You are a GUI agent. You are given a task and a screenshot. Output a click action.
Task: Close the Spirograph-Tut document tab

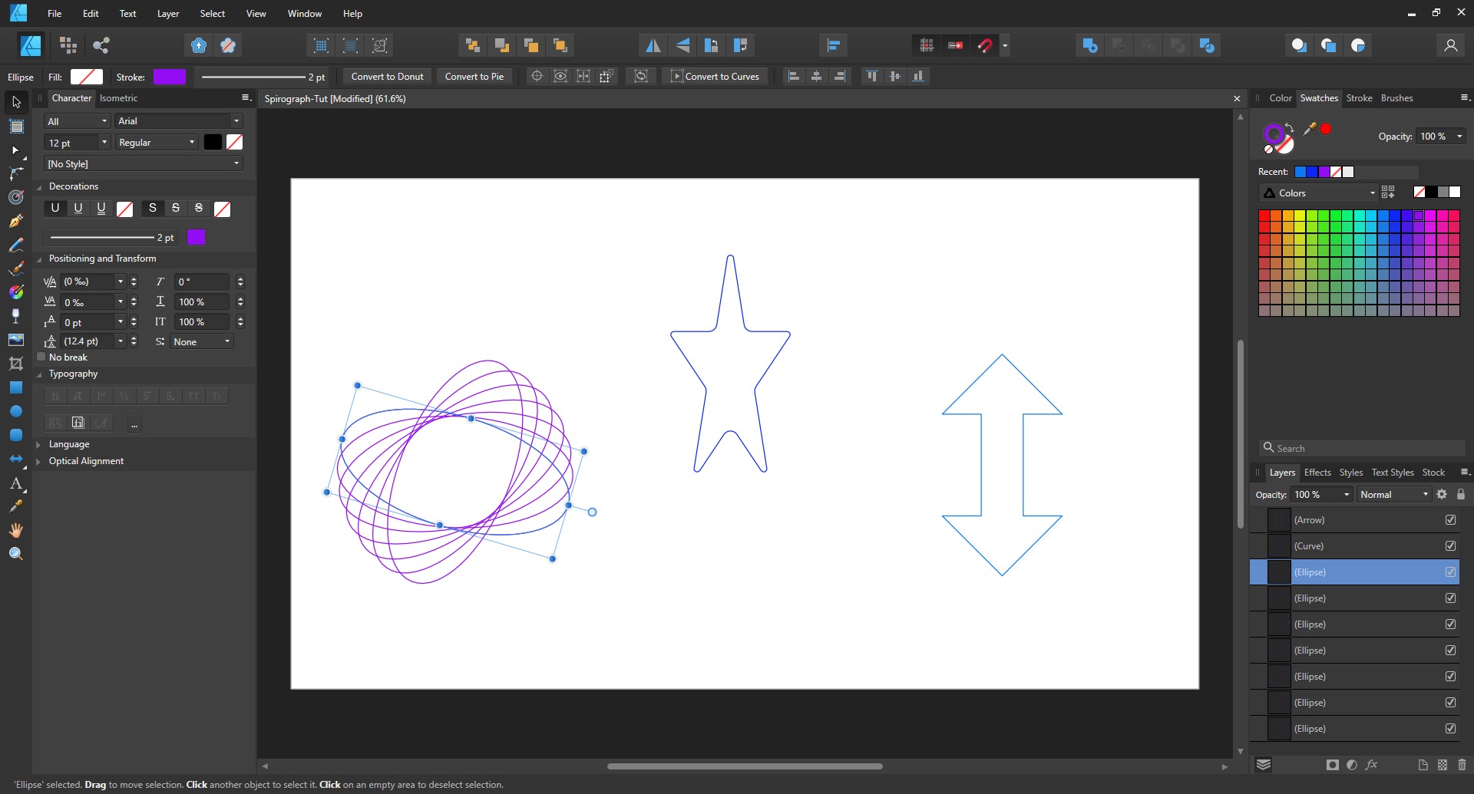click(x=1237, y=99)
